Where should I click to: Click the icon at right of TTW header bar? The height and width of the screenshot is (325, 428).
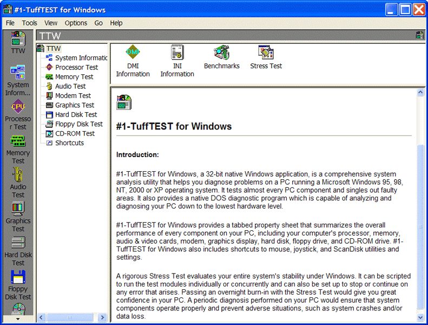click(419, 35)
